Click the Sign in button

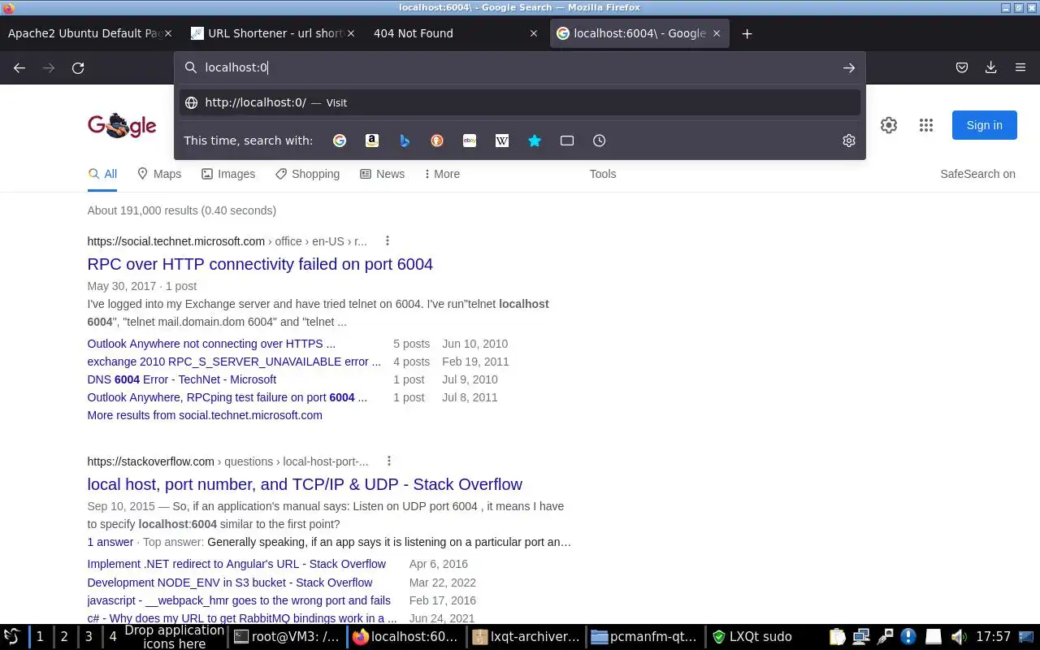(x=985, y=125)
